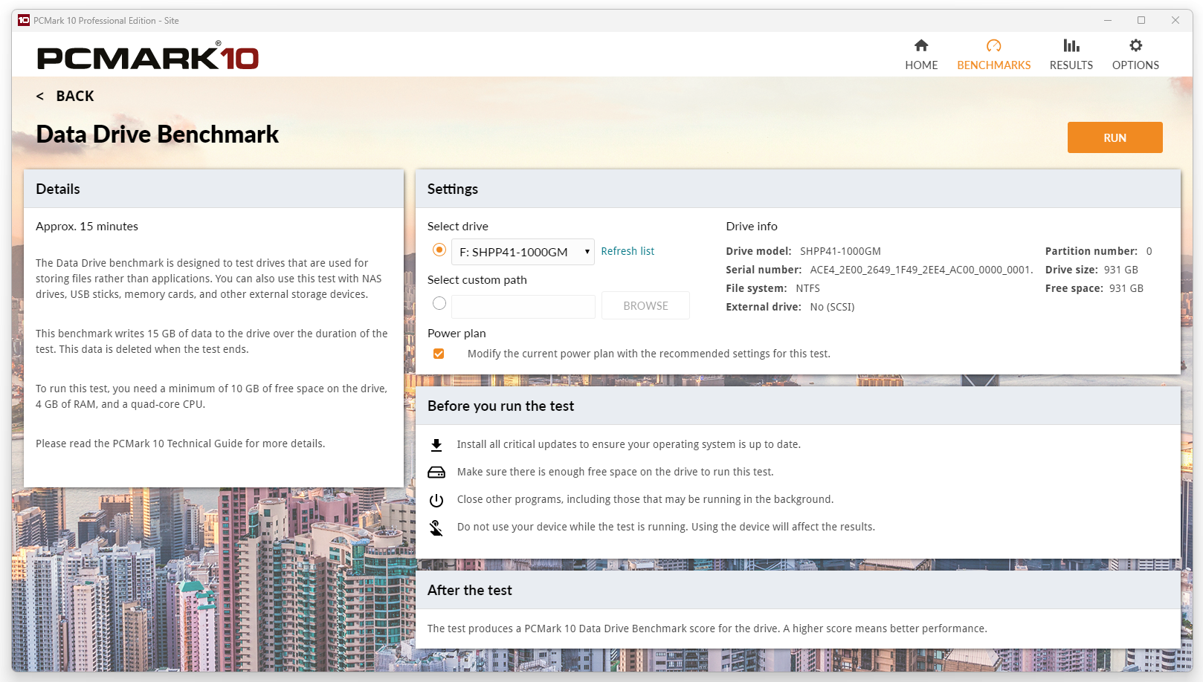Viewport: 1203px width, 682px height.
Task: Click the BROWSE button
Action: click(x=645, y=305)
